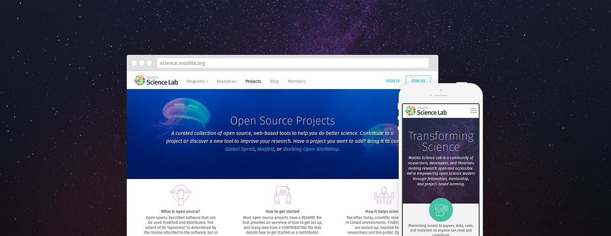Image resolution: width=611 pixels, height=236 pixels.
Task: Go to the Resources nav item
Action: [226, 81]
